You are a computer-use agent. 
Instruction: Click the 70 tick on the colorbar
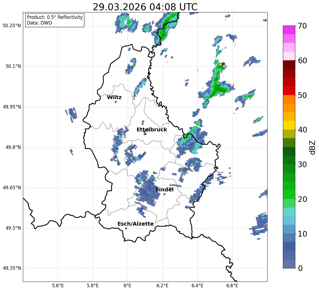pyautogui.click(x=302, y=26)
